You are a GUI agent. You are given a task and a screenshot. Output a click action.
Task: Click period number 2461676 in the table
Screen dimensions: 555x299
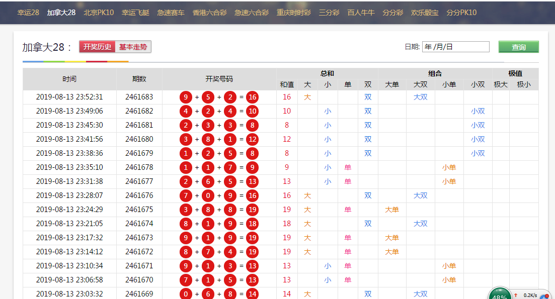(139, 195)
